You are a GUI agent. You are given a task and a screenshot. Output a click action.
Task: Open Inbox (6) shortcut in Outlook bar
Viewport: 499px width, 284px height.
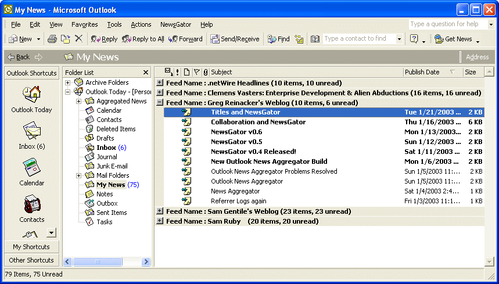[x=31, y=135]
